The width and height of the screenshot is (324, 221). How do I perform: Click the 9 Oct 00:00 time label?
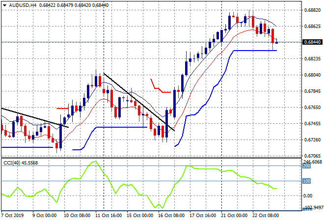pos(44,216)
